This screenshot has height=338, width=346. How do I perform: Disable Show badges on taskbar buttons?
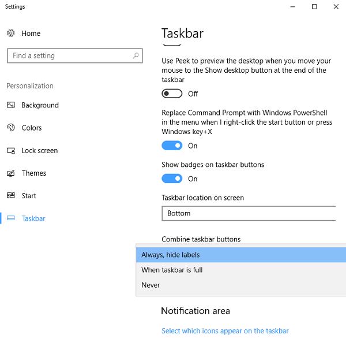[x=172, y=179]
